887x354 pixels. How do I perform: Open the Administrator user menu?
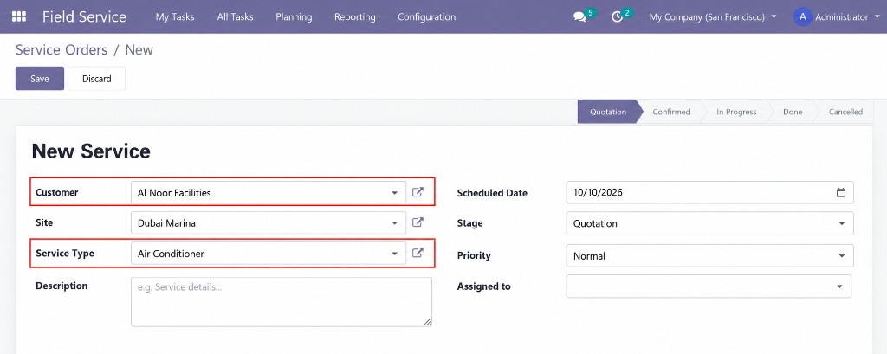coord(838,17)
